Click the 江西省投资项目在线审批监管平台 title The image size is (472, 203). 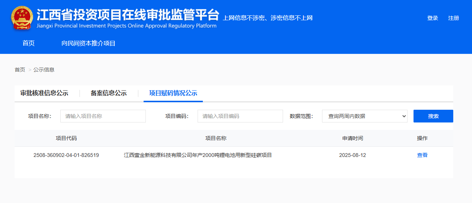click(128, 15)
